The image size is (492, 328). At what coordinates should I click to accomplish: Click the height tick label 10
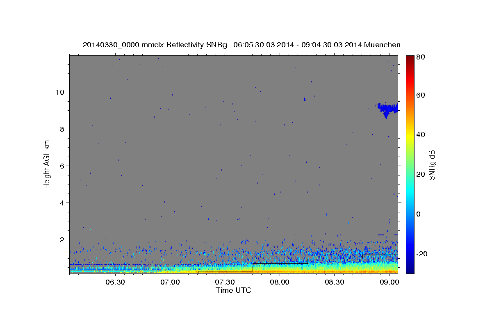click(x=61, y=92)
